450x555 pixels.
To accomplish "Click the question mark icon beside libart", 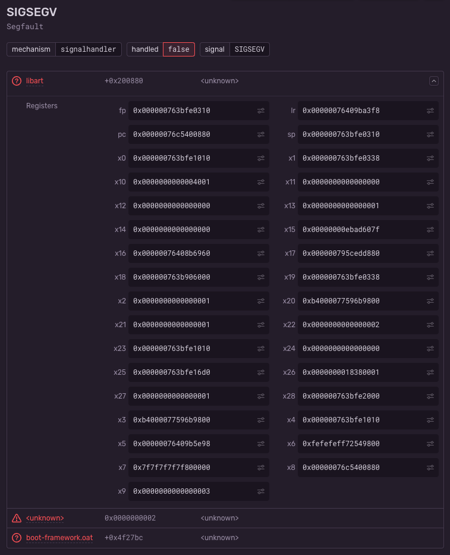I will point(15,81).
